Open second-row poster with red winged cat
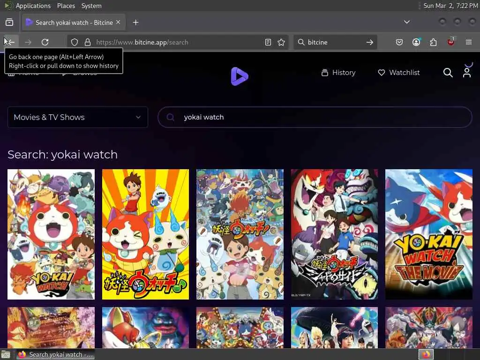This screenshot has width=480, height=360. tap(145, 328)
